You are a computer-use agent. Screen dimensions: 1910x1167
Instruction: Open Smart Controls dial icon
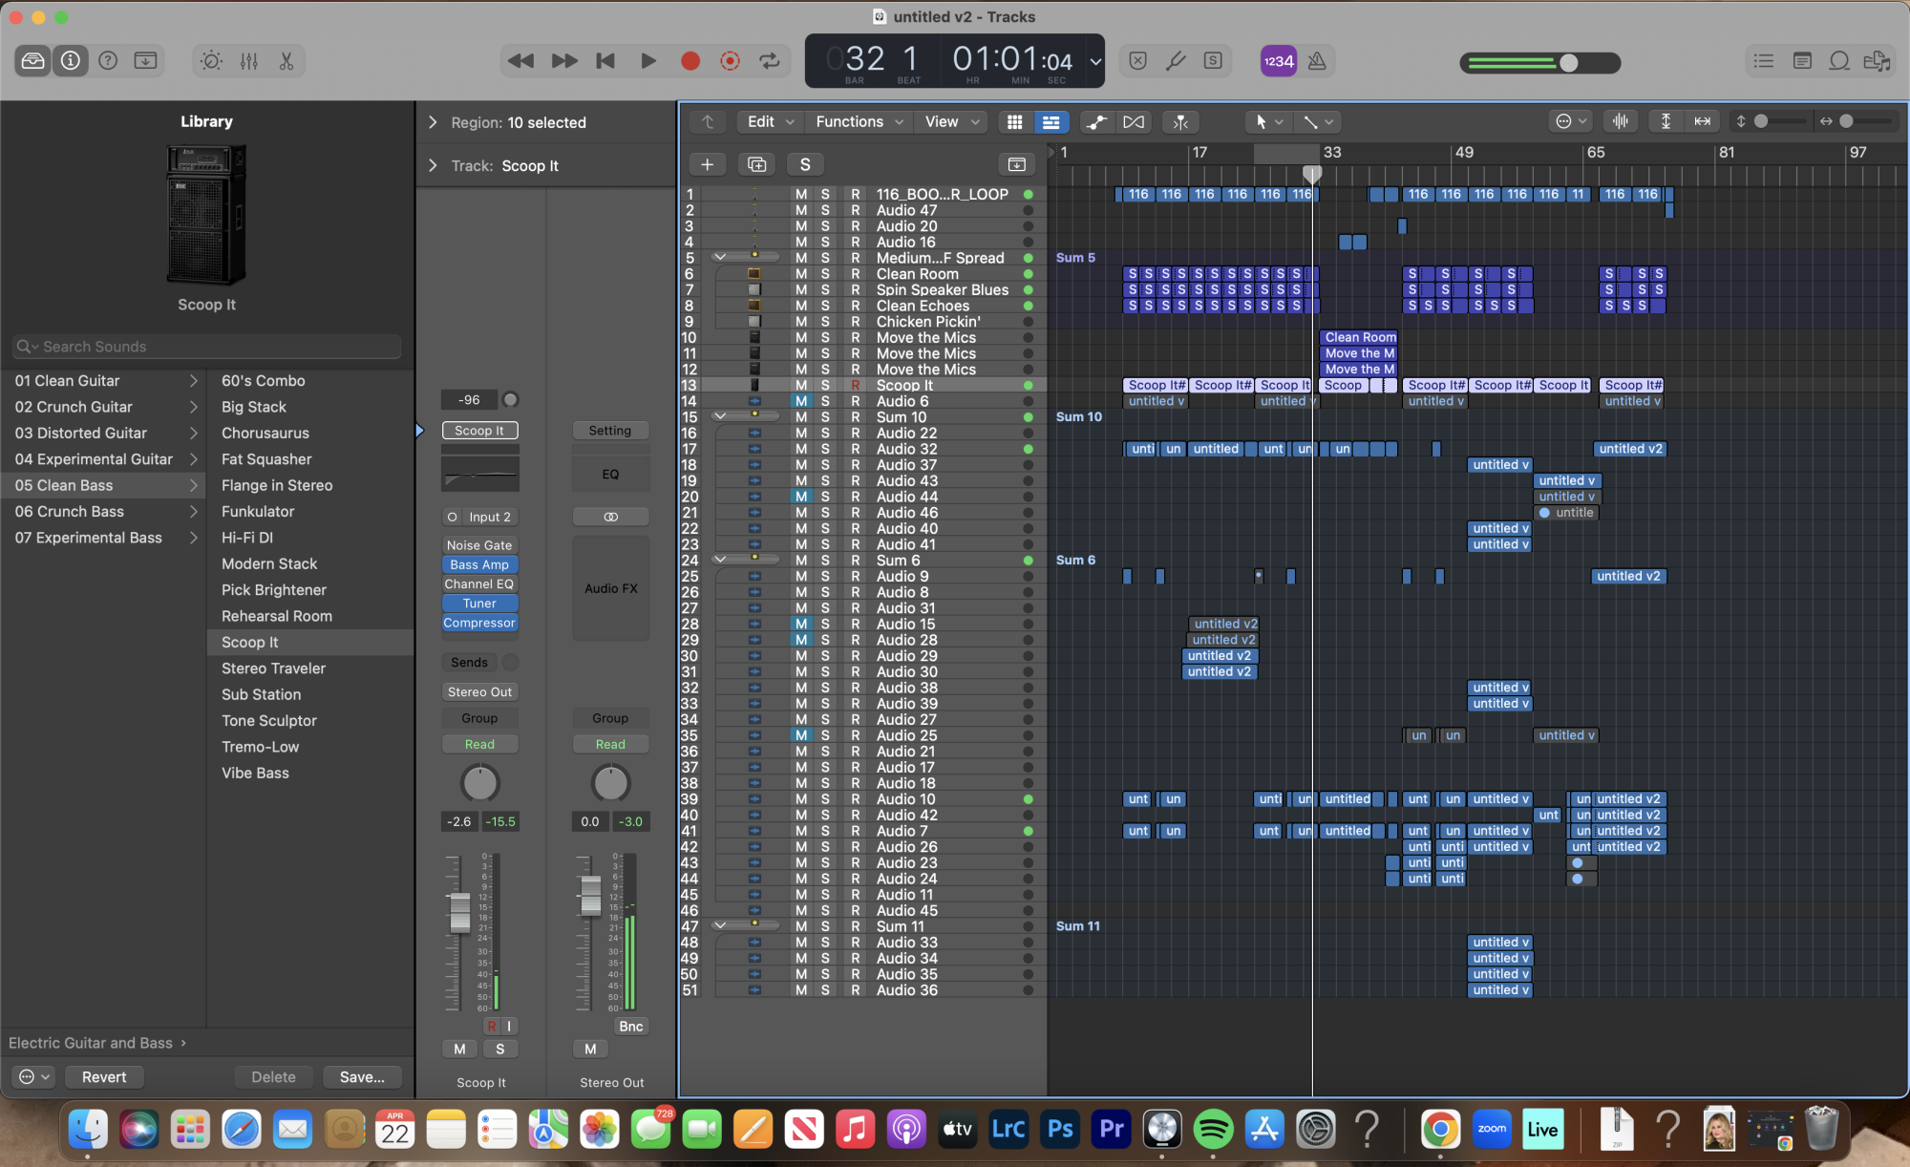point(211,61)
